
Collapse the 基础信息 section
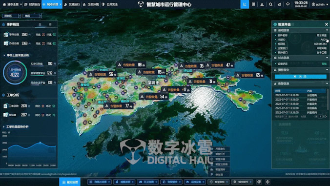click(x=327, y=30)
